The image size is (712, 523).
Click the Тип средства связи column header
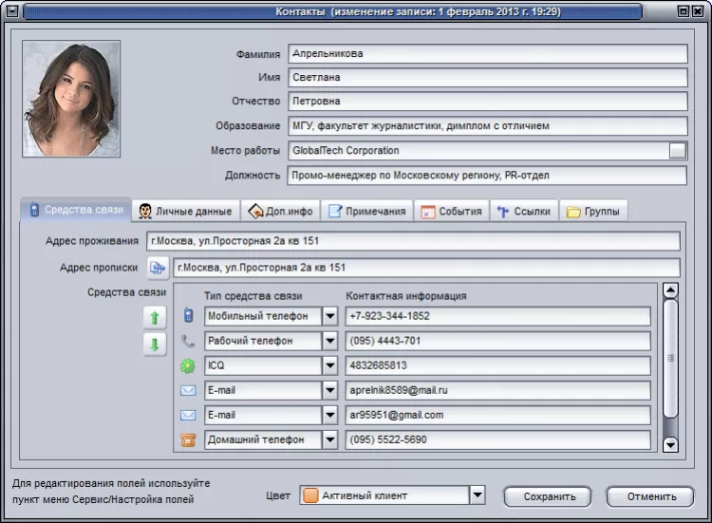(253, 296)
